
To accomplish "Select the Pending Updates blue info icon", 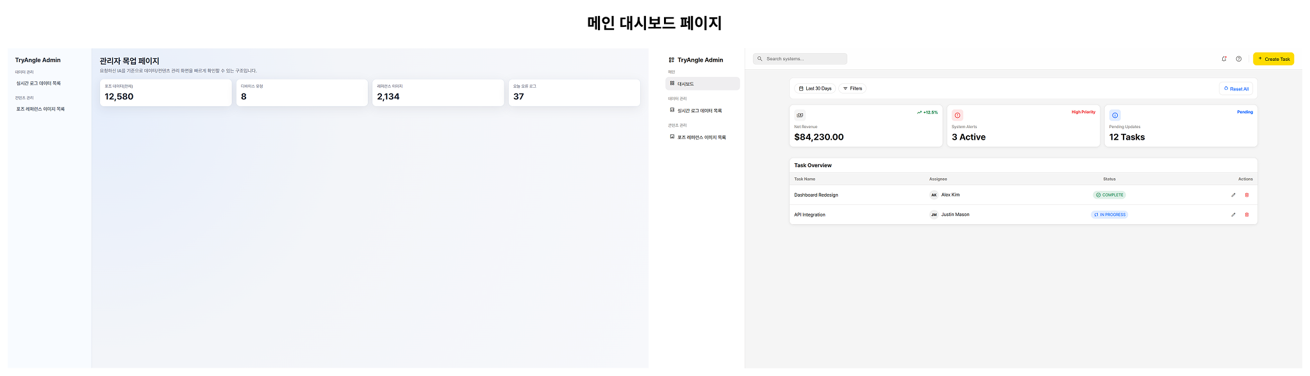I will point(1115,115).
